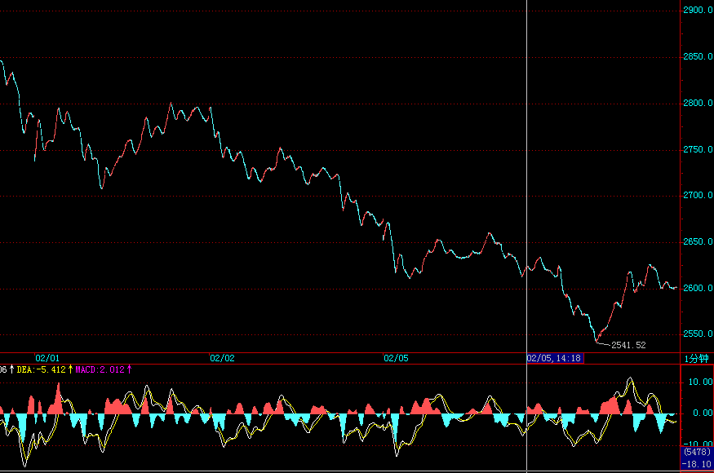Click the 02/01 date marker
The height and width of the screenshot is (473, 714).
[x=47, y=358]
